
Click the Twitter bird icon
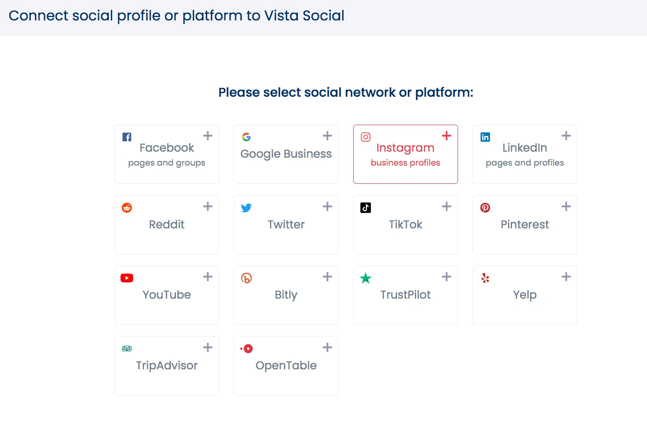[246, 207]
